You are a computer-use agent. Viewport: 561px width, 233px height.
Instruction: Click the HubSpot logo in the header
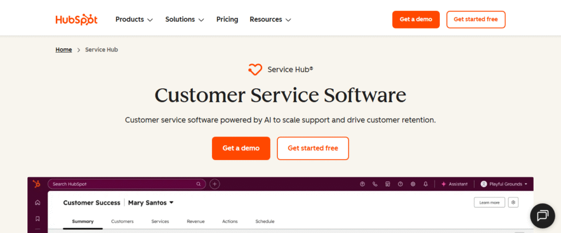click(76, 20)
